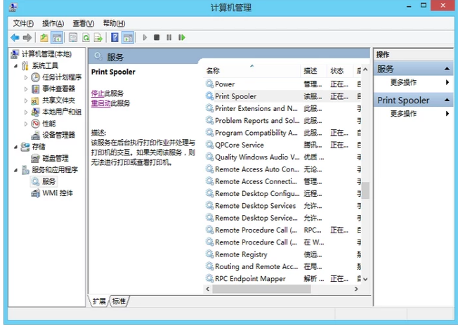Click the Export List toolbar icon
This screenshot has width=458, height=326.
point(98,37)
